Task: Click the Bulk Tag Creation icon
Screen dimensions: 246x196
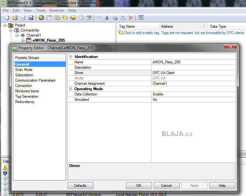Action: click(73, 18)
